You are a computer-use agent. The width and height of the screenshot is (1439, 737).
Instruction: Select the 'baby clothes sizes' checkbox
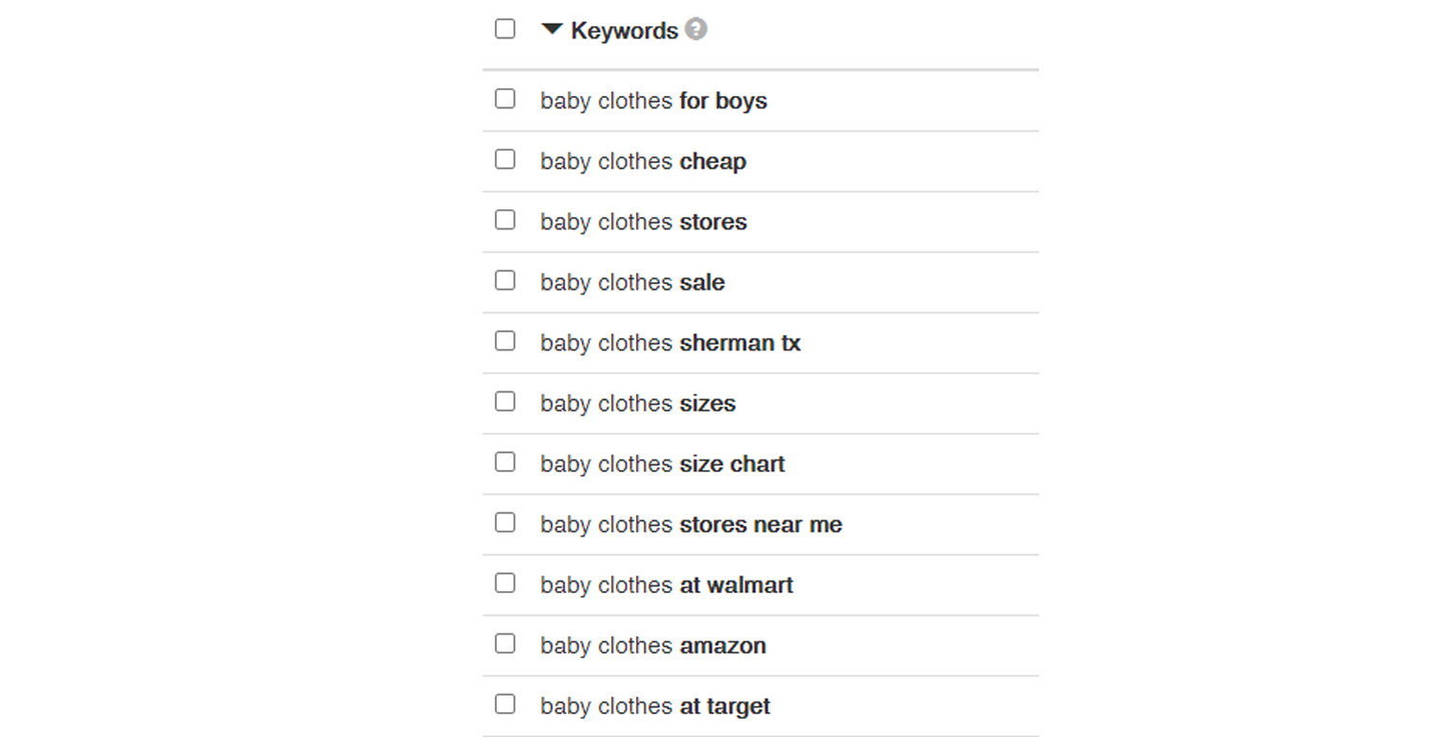pyautogui.click(x=505, y=401)
